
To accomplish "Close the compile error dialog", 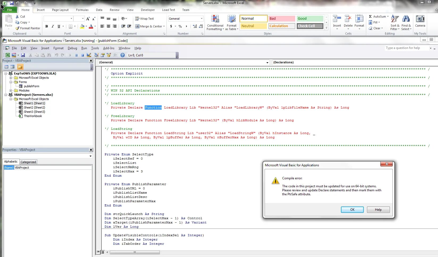I will 387,164.
